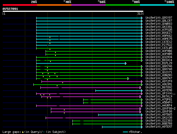Click the UniRef100_Q6H747 label
Viewport: 177px width, 134px height.
pos(159,78)
